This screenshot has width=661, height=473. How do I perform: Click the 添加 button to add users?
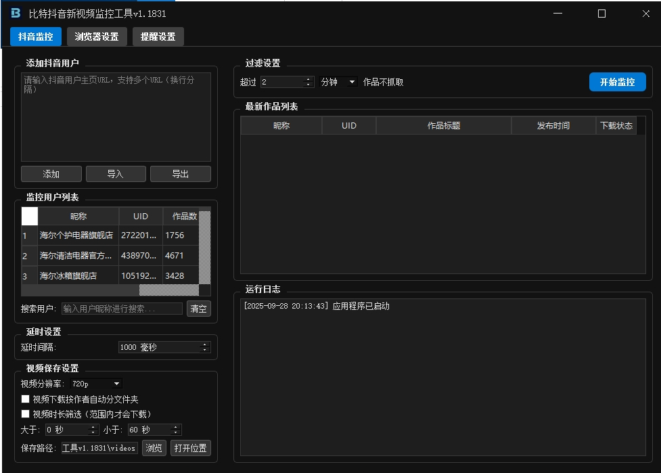click(51, 173)
